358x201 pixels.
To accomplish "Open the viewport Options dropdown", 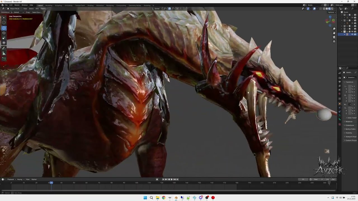I will coord(331,12).
